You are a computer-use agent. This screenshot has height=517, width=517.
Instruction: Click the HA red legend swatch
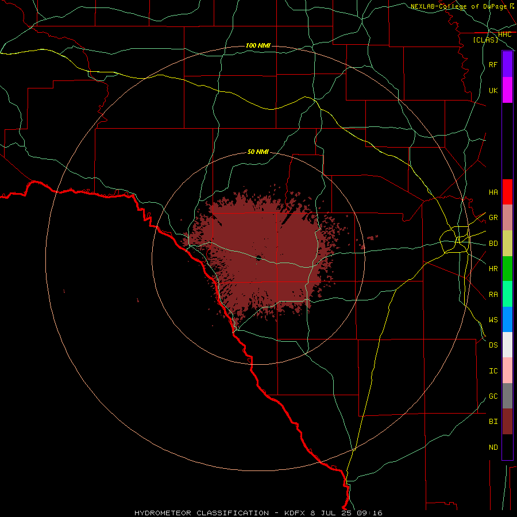(507, 192)
